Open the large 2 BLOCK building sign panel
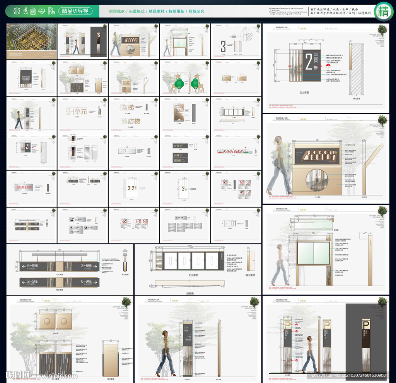The image size is (396, 383). click(x=325, y=67)
